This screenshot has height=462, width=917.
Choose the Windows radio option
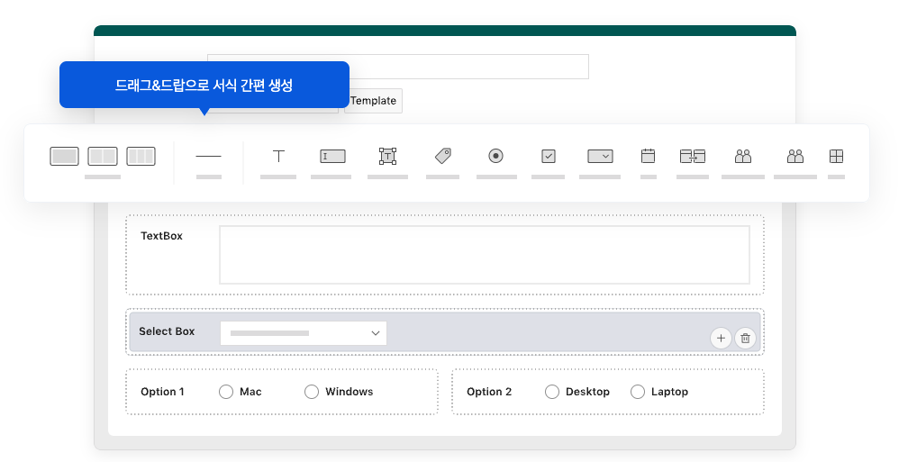coord(312,392)
